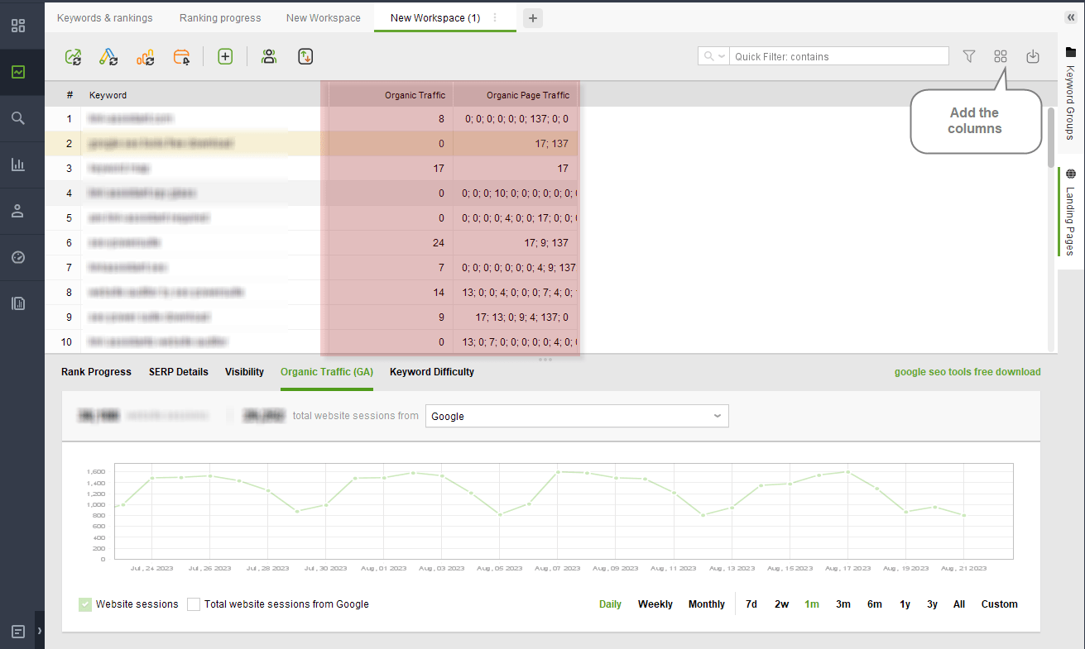
Task: Click the export download icon
Action: pyautogui.click(x=1032, y=56)
